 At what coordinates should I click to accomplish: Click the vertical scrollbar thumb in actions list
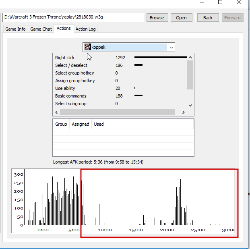(x=190, y=75)
